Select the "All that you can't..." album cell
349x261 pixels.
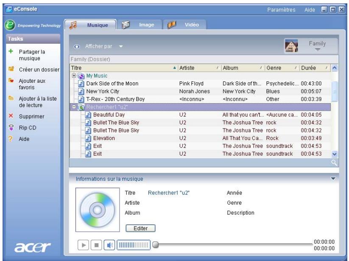pyautogui.click(x=243, y=115)
